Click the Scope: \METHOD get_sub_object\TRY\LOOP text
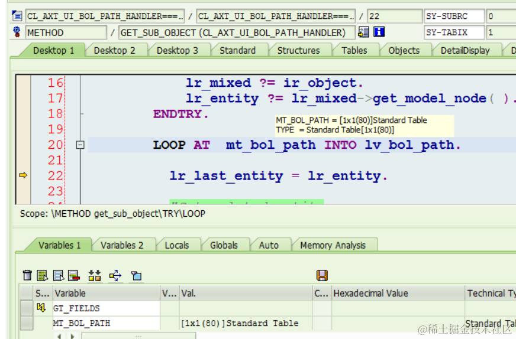Image resolution: width=516 pixels, height=339 pixels. (x=112, y=214)
